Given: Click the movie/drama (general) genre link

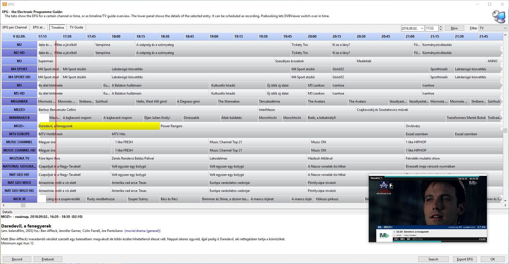Looking at the screenshot, I should pos(142,231).
